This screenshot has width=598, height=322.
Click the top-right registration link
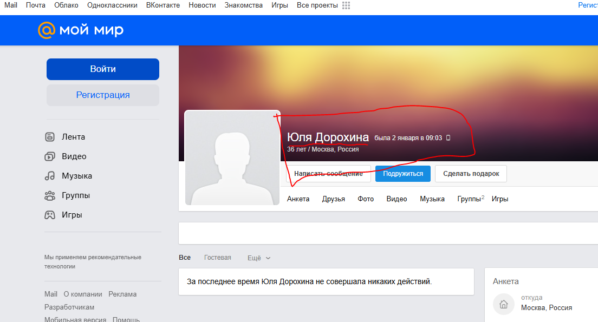[x=588, y=5]
